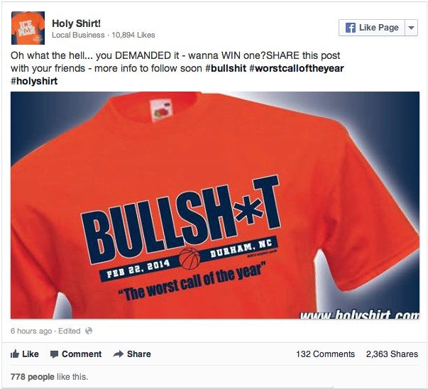Screen dimensions: 428x389
Task: Click the Holy Shirt! page profile picture
Action: tap(28, 28)
